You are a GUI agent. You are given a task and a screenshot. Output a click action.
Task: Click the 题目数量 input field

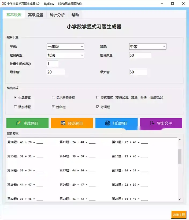(x=140, y=55)
